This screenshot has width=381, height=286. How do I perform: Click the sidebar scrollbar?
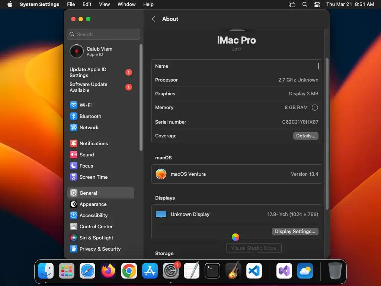point(141,97)
